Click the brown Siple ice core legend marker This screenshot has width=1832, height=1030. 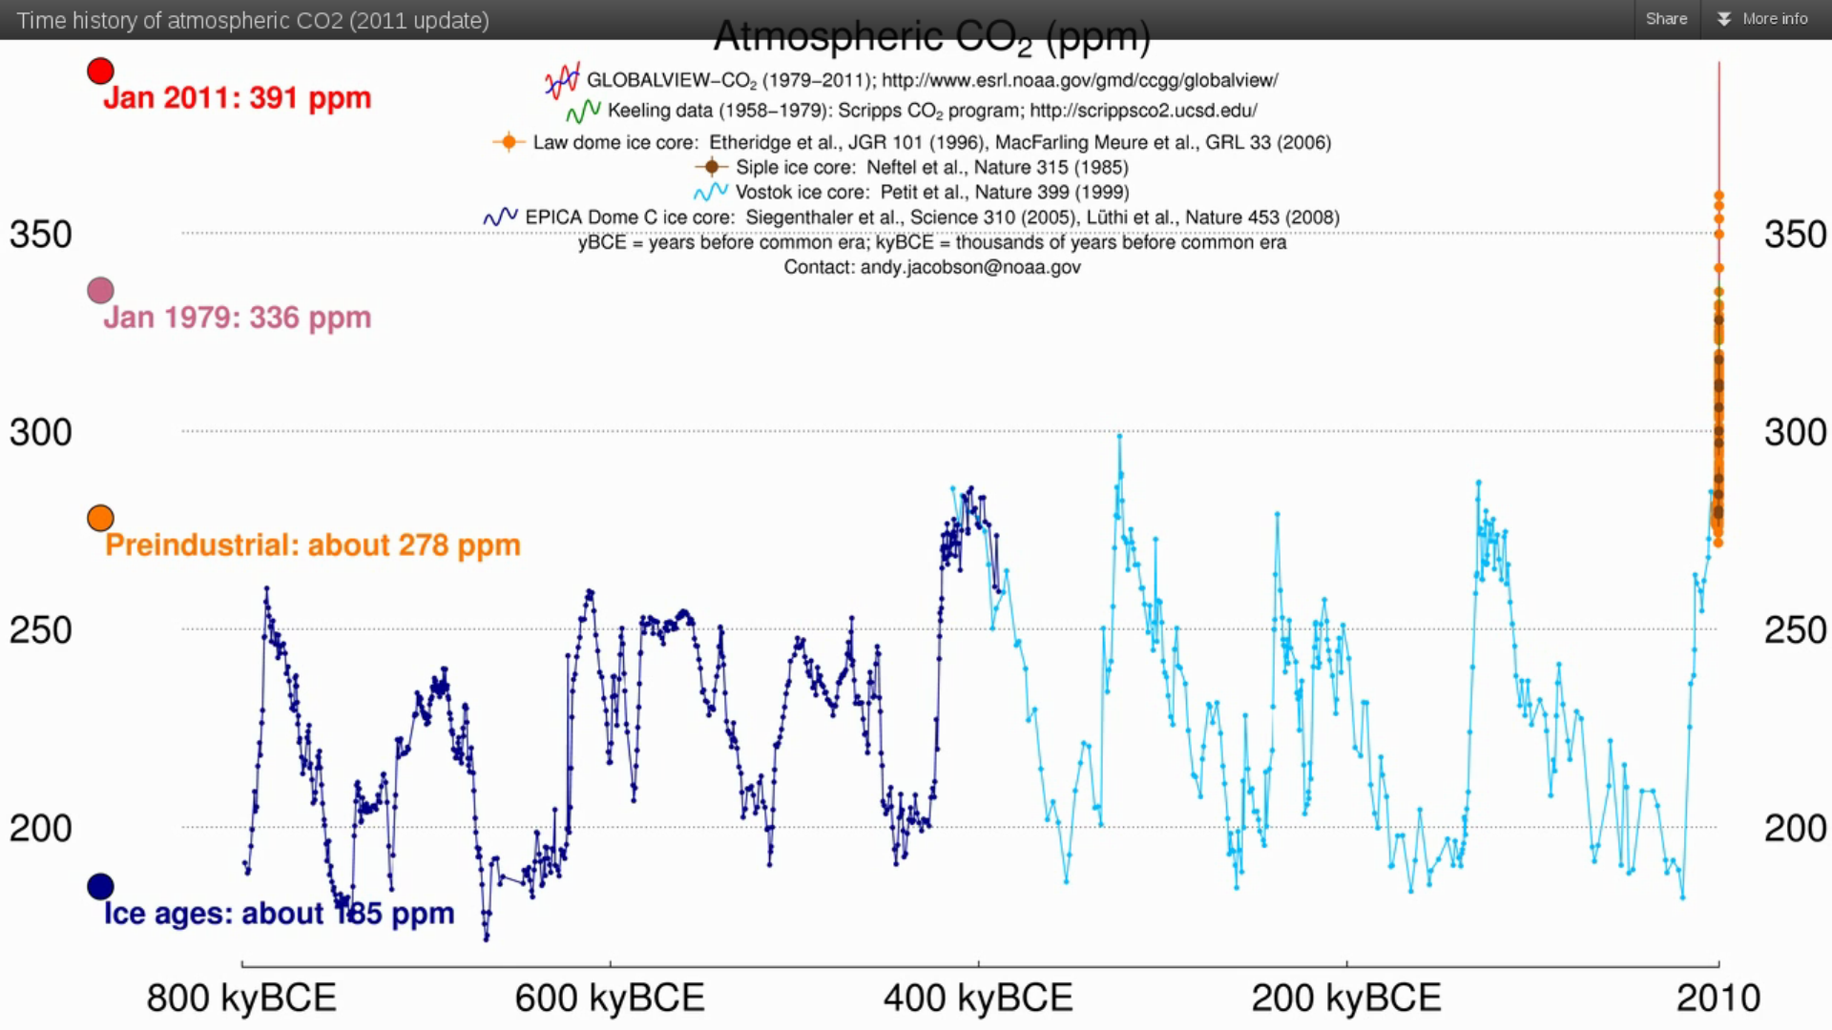[x=712, y=167]
